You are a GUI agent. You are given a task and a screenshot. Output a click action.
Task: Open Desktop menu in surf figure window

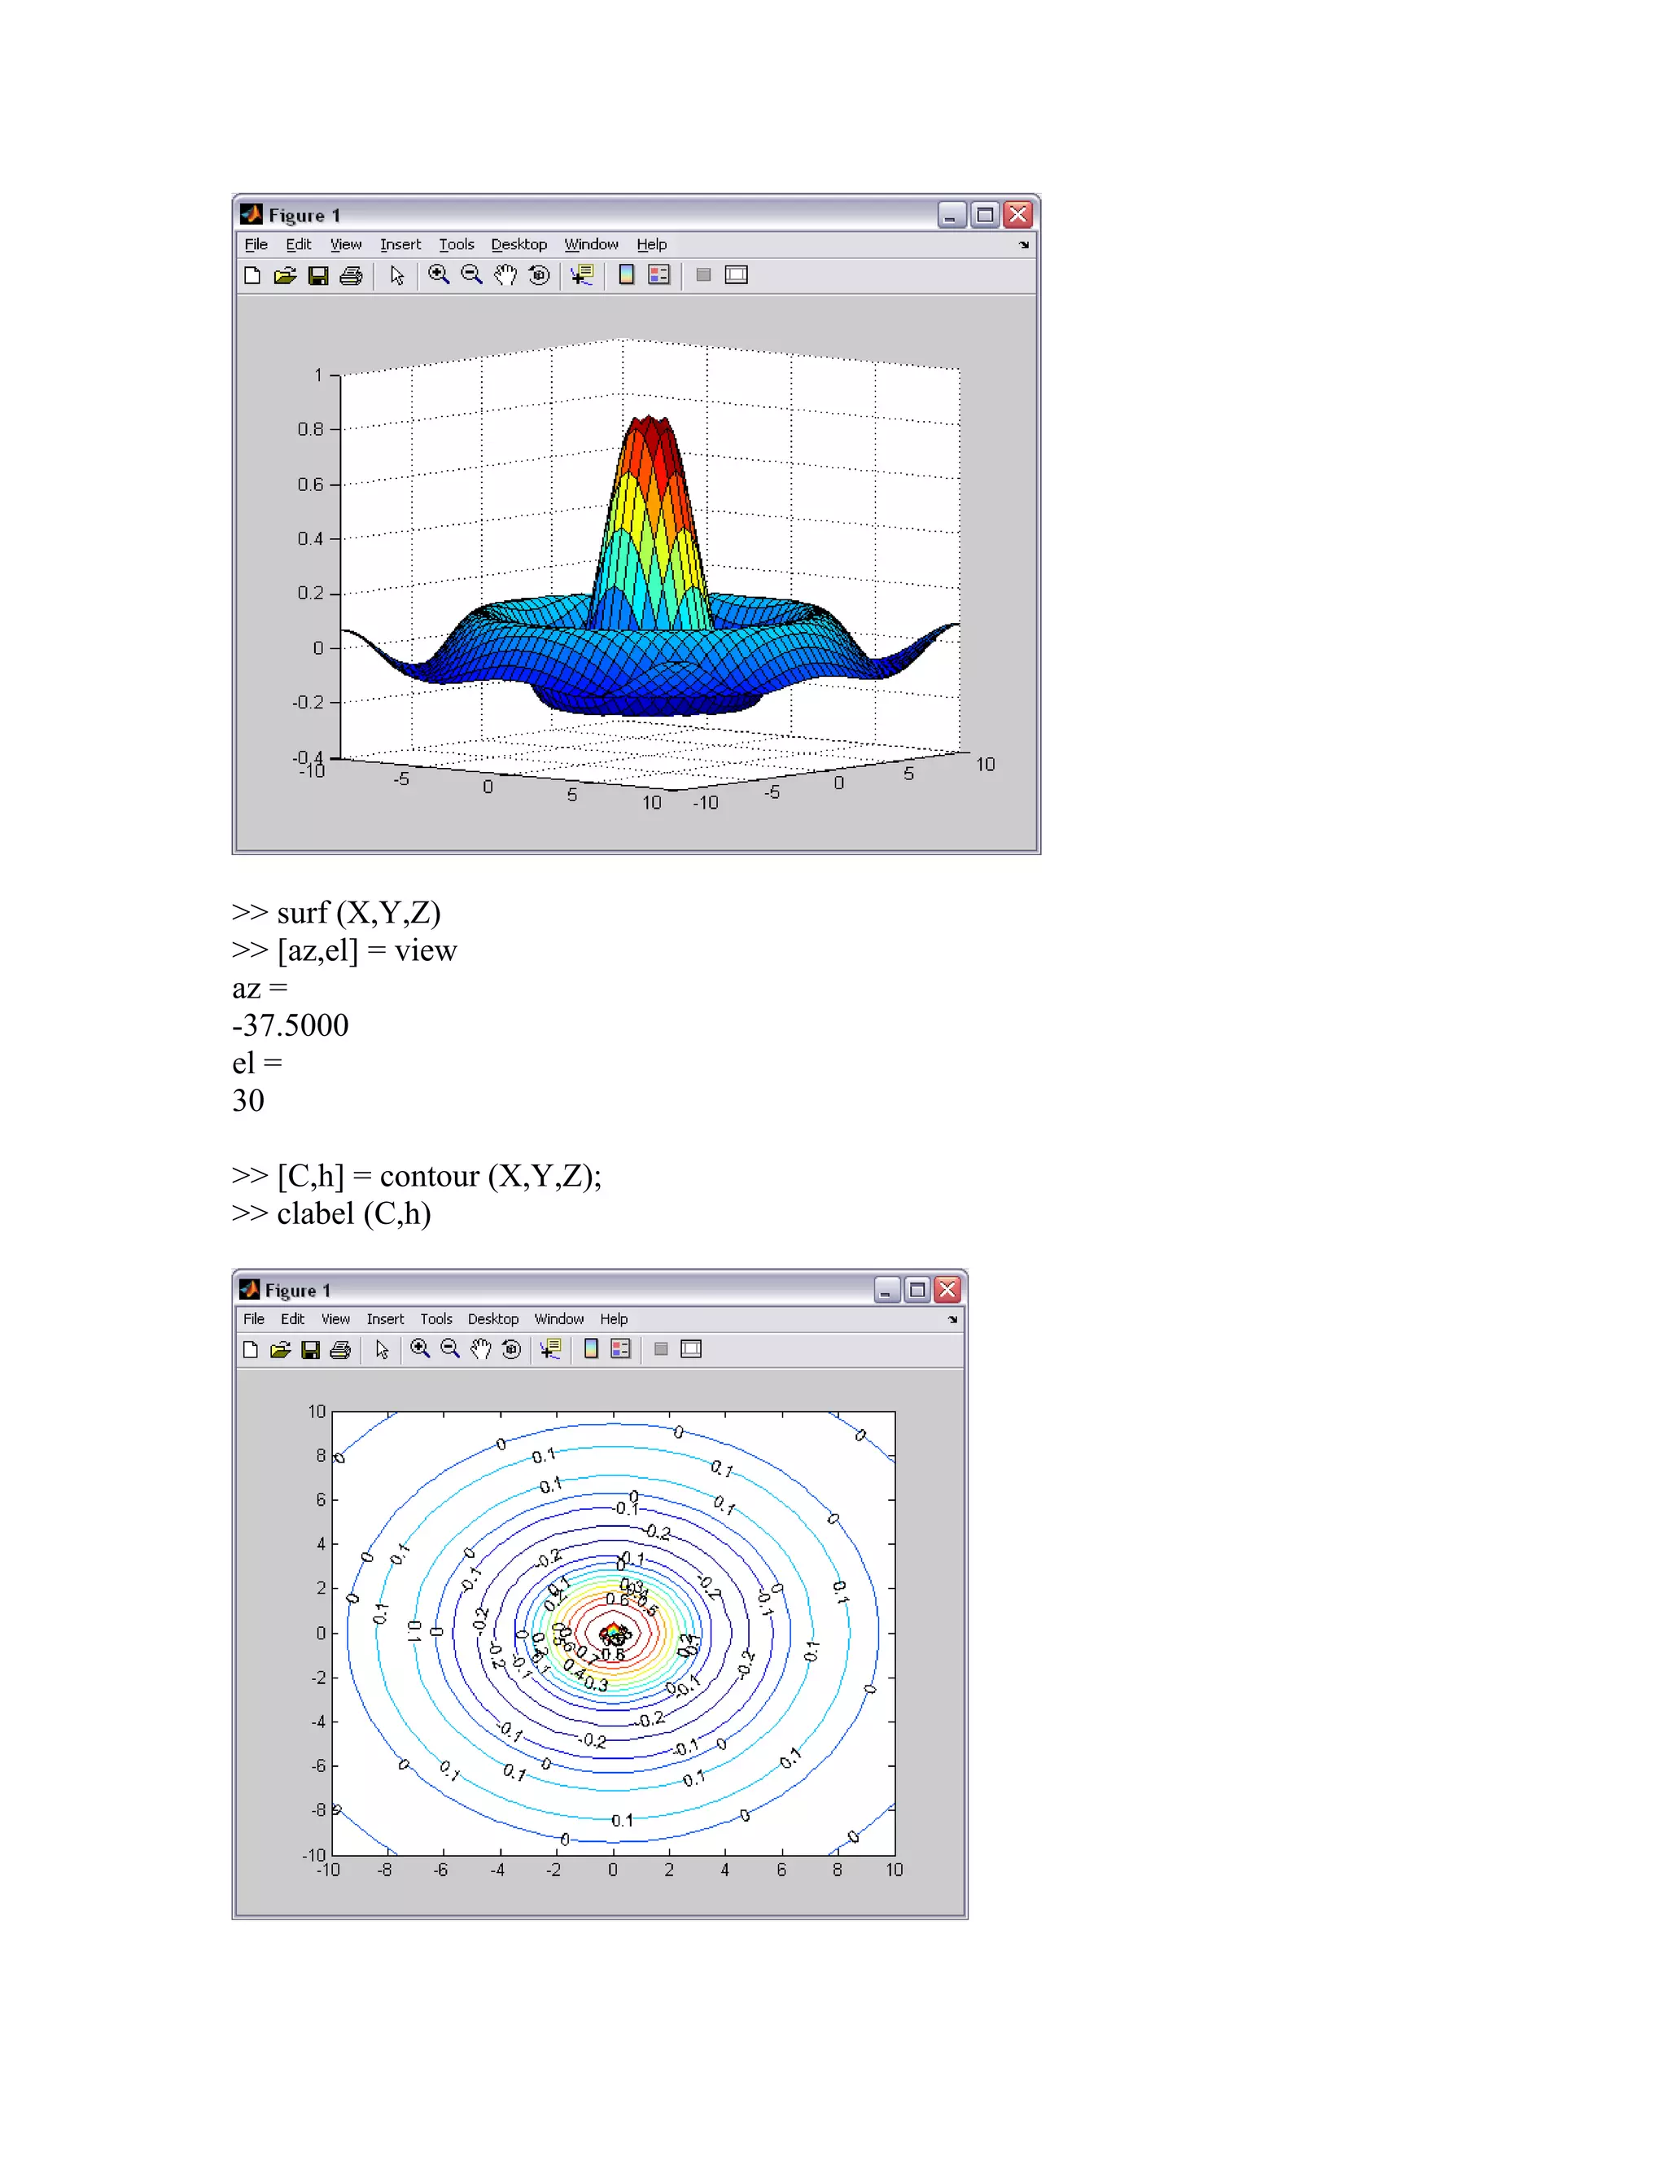click(518, 244)
